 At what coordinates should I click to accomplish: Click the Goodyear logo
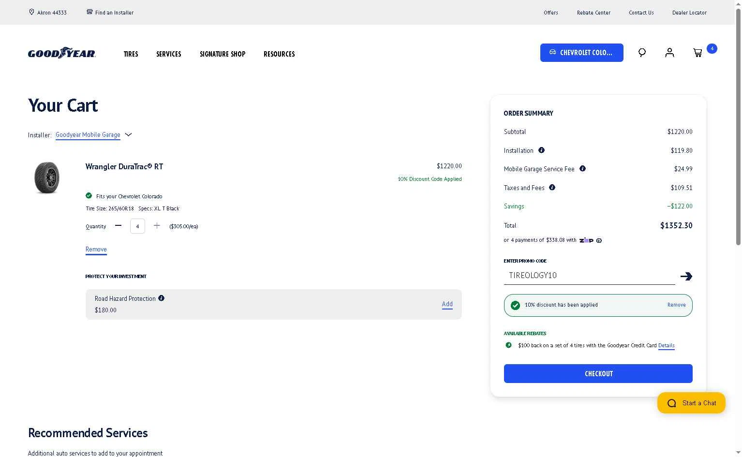62,53
